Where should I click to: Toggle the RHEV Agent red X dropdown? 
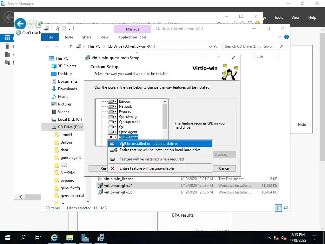point(113,137)
